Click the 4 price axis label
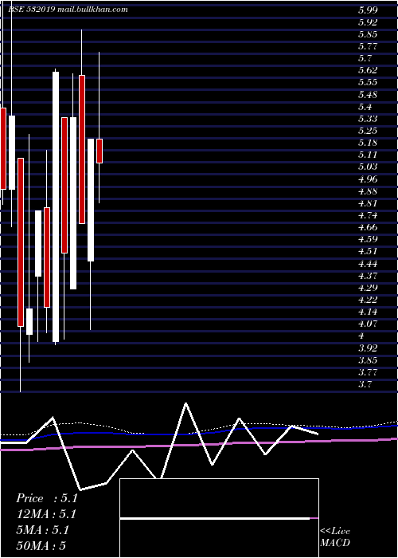The width and height of the screenshot is (398, 558). coord(361,336)
